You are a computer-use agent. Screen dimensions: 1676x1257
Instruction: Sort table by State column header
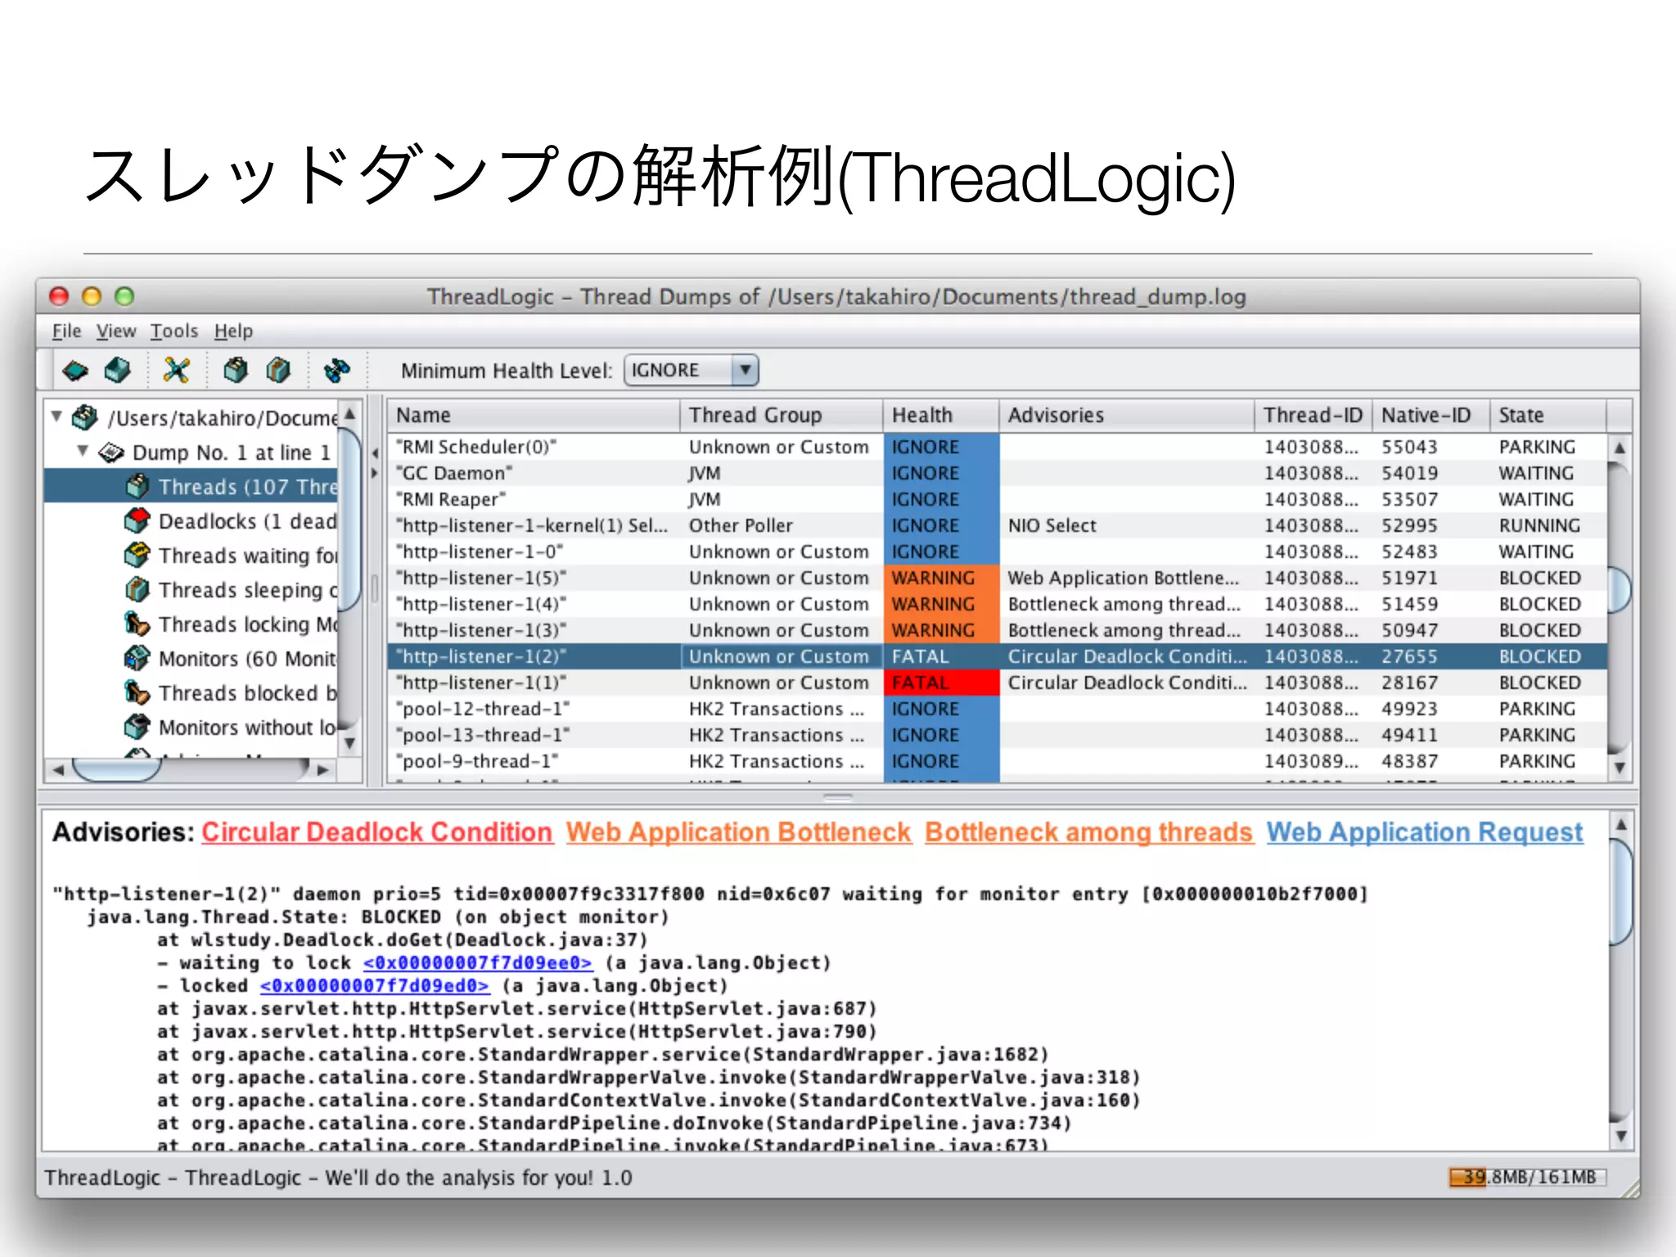1548,416
